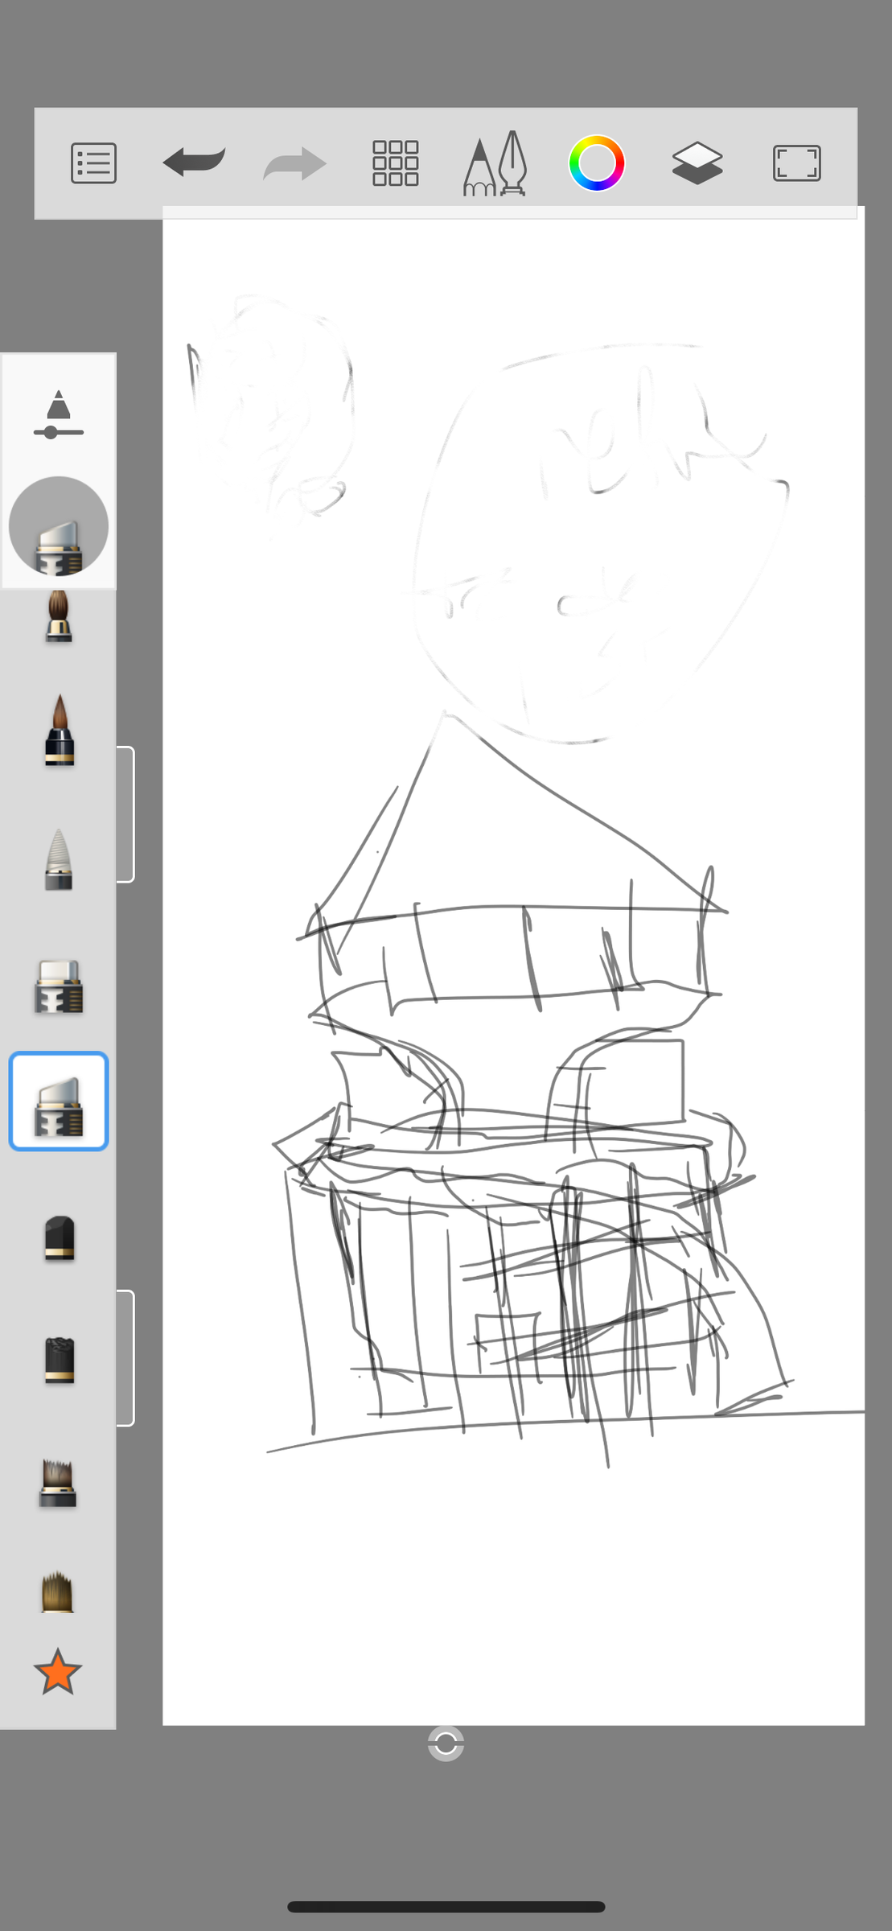Tap the circular puck below the canvas
The image size is (892, 1931).
446,1744
